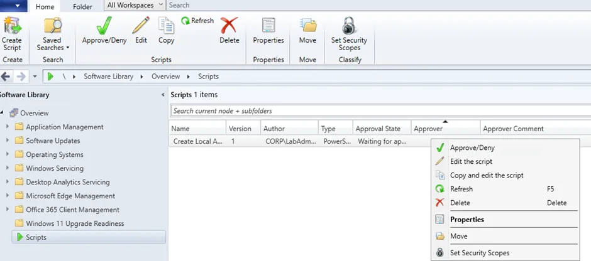Click Refresh in the ribbon
Image resolution: width=591 pixels, height=261 pixels.
coord(197,21)
